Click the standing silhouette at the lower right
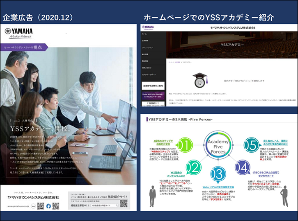The height and width of the screenshot is (221, 298). pyautogui.click(x=284, y=196)
